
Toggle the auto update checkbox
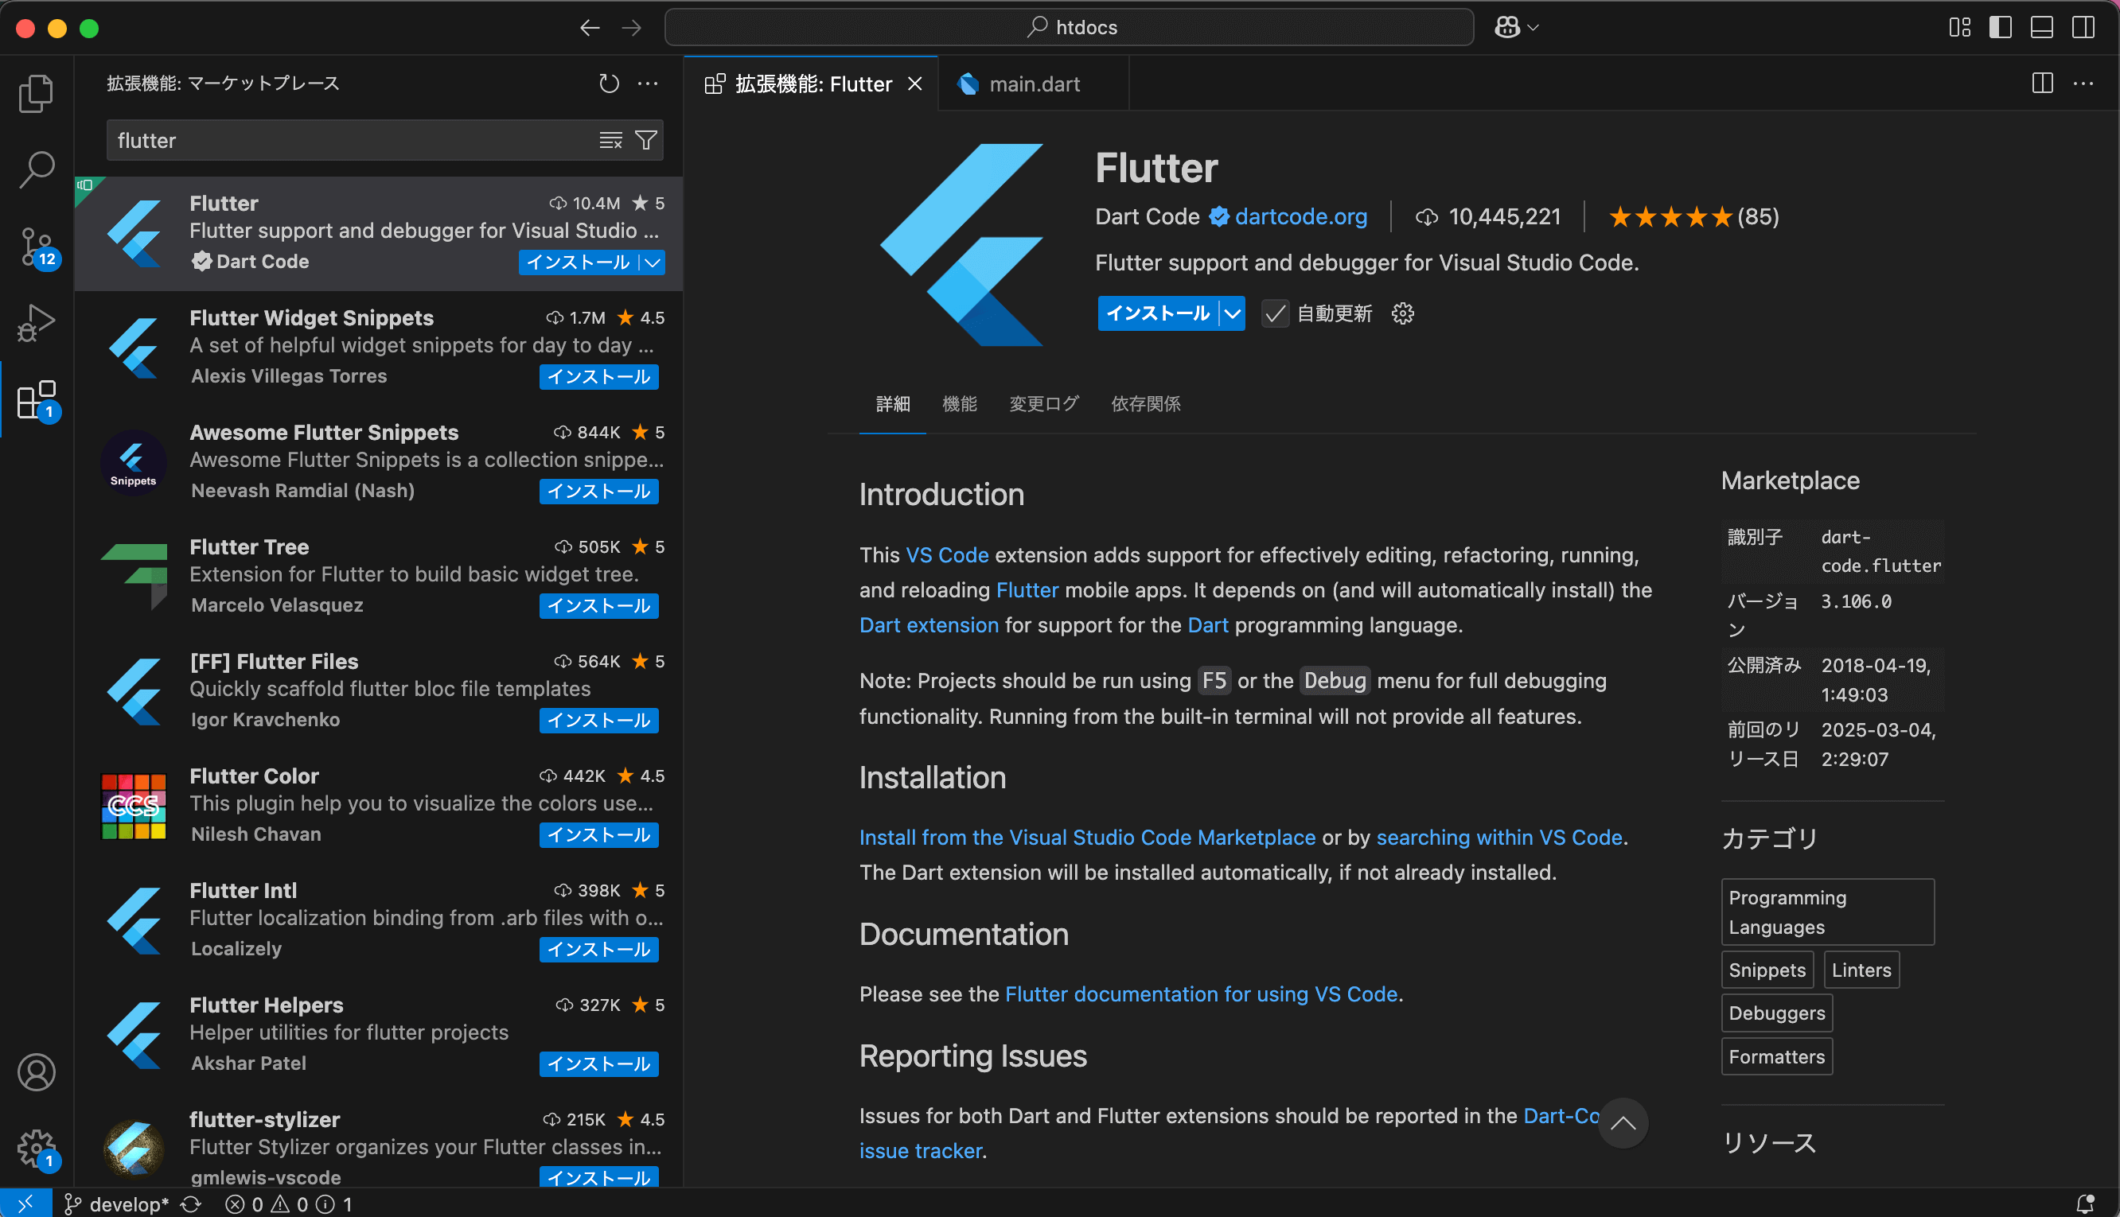tap(1275, 313)
